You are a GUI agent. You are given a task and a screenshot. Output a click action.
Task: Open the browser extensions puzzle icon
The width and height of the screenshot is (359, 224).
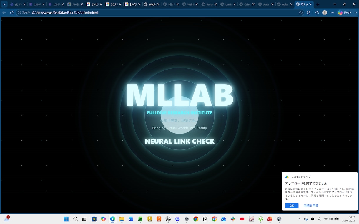click(309, 13)
